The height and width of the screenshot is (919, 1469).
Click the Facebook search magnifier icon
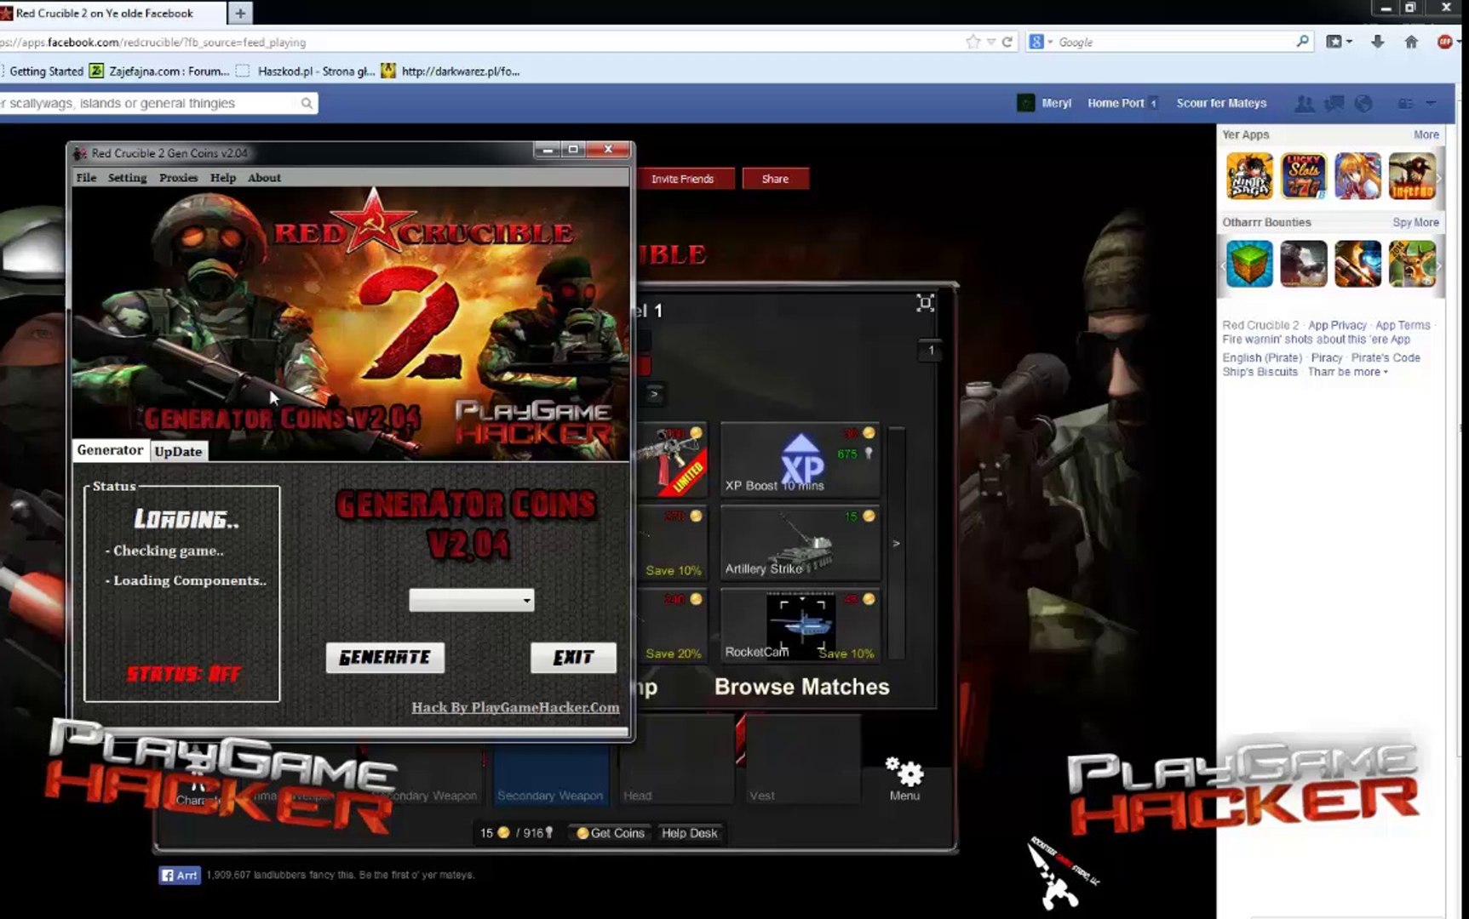click(x=307, y=103)
